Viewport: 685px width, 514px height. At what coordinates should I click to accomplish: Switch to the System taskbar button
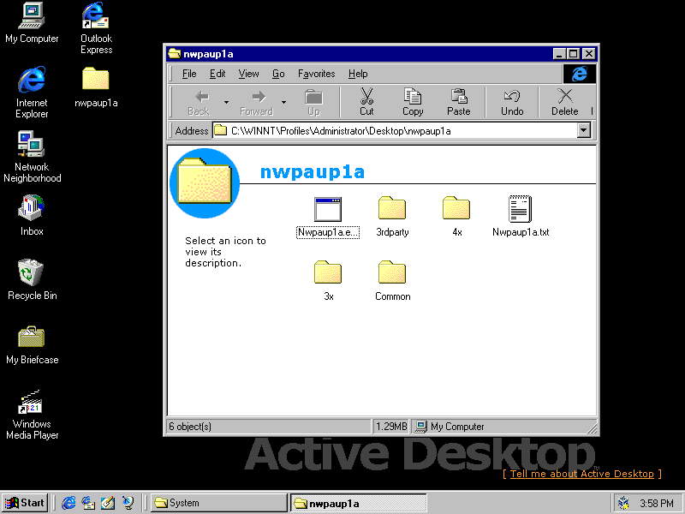pos(219,503)
